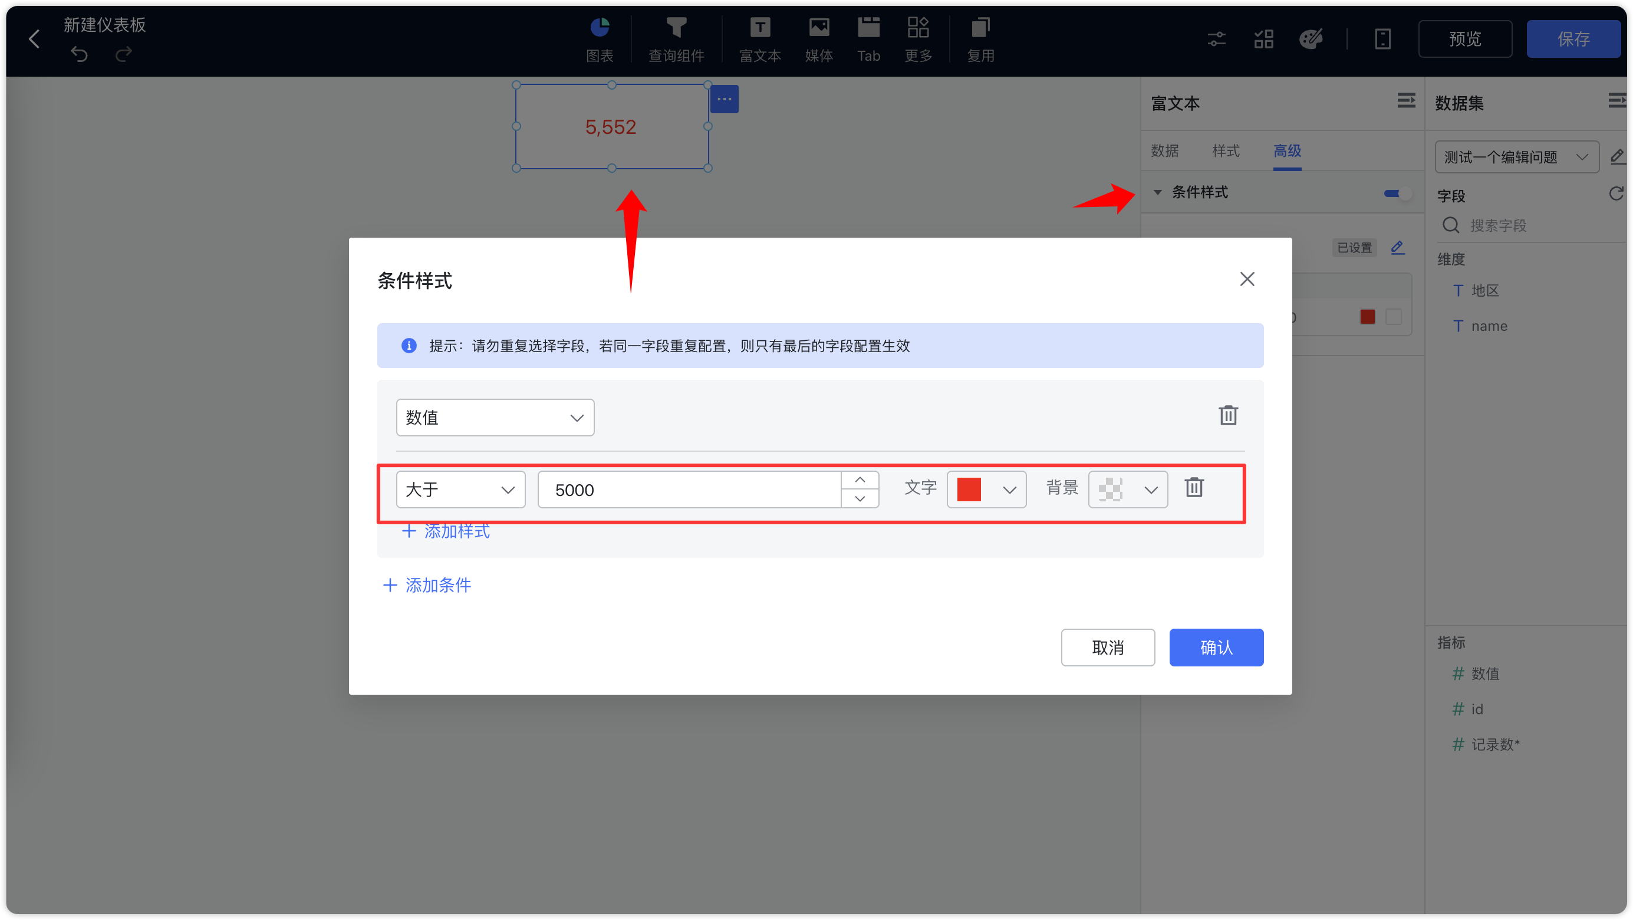
Task: Open the 大于 comparison operator dropdown
Action: (x=460, y=489)
